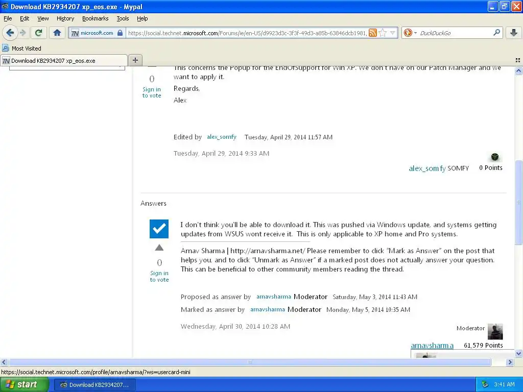Click alex_somfy's cube avatar icon

pyautogui.click(x=494, y=157)
